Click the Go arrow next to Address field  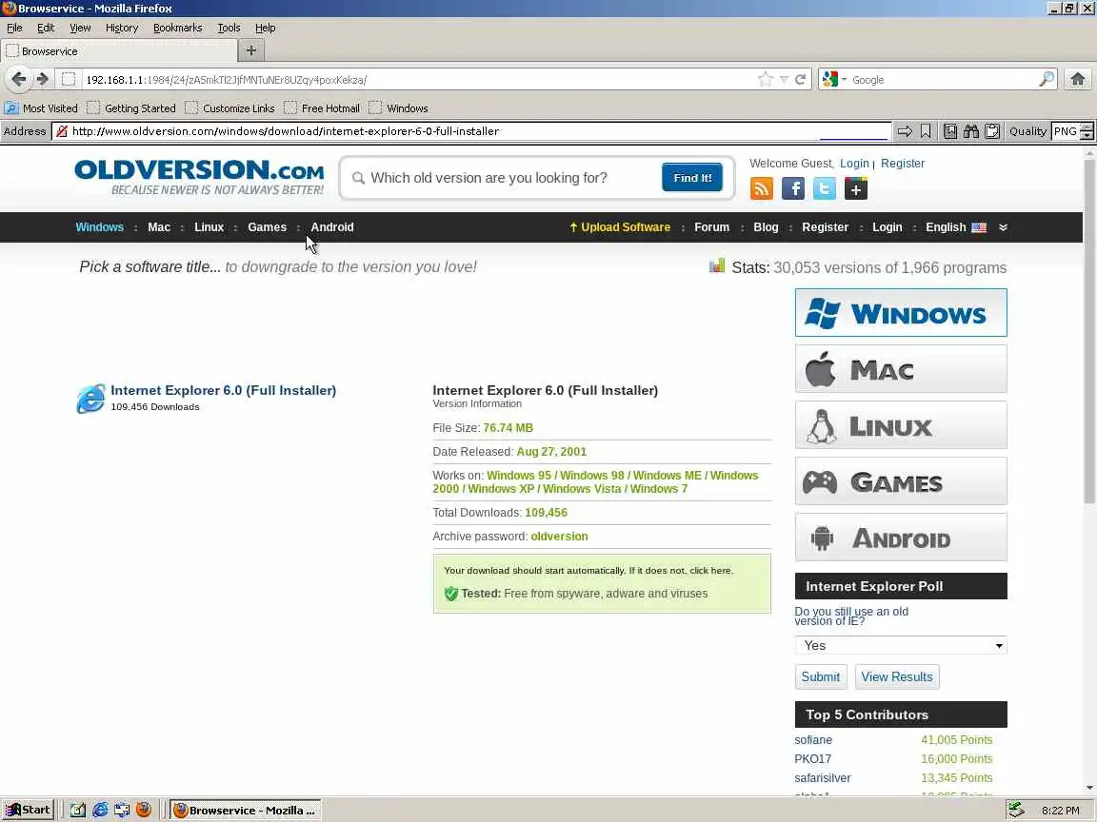point(905,130)
